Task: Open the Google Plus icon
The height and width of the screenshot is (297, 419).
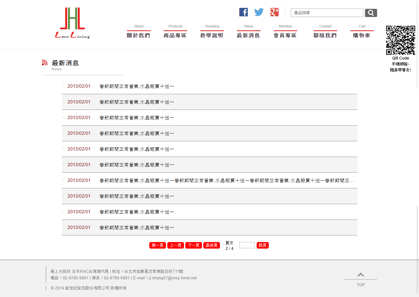Action: pyautogui.click(x=274, y=12)
